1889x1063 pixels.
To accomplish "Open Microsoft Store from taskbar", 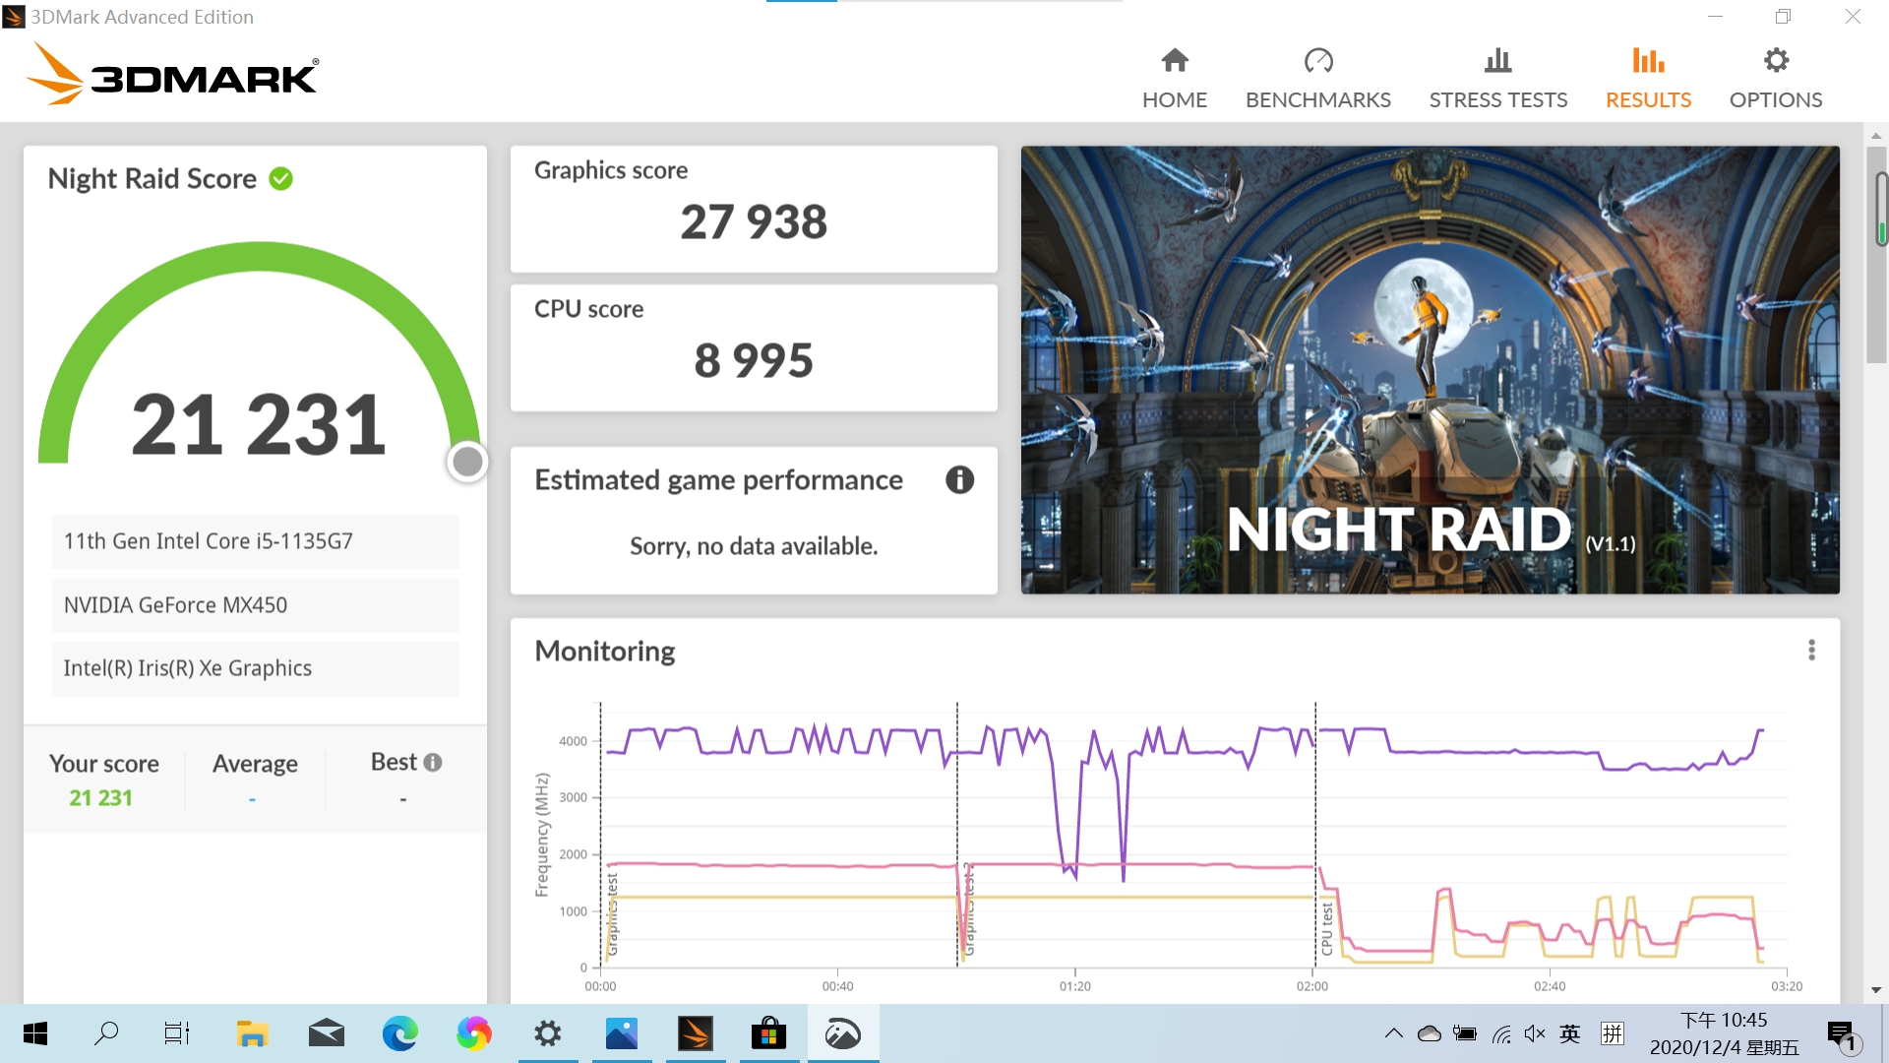I will [768, 1033].
